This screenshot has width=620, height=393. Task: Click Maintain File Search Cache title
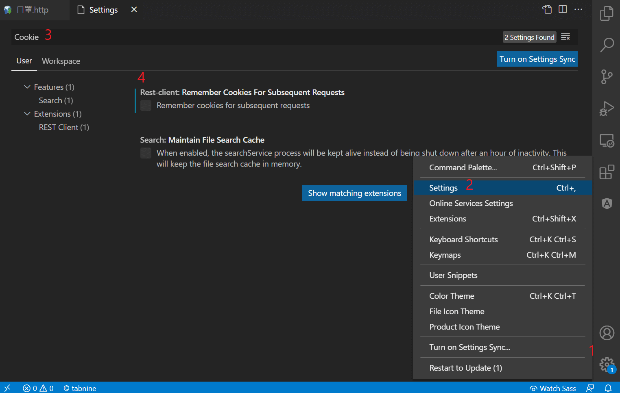[x=216, y=140]
